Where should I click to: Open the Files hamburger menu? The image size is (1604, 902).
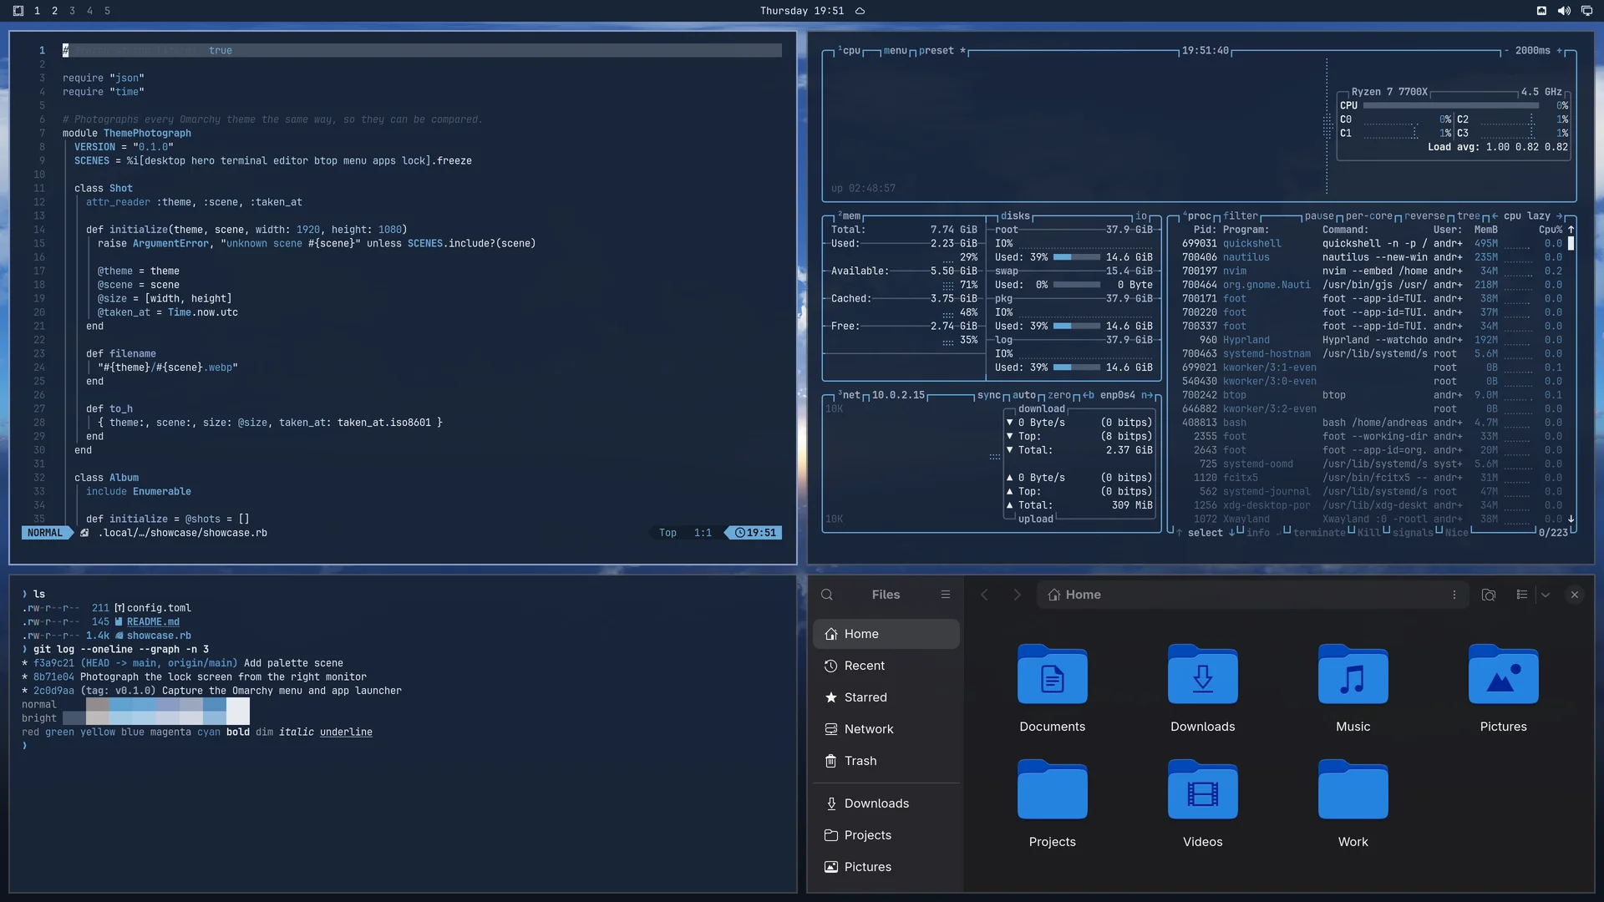946,595
